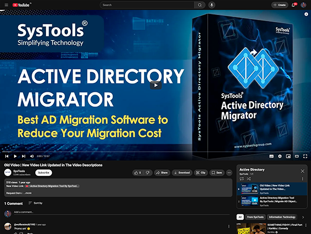Go to YouTube home via the logo

coord(21,5)
